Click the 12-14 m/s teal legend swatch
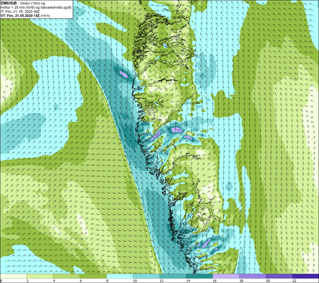Screen dimensions: 319x283 pyautogui.click(x=173, y=276)
